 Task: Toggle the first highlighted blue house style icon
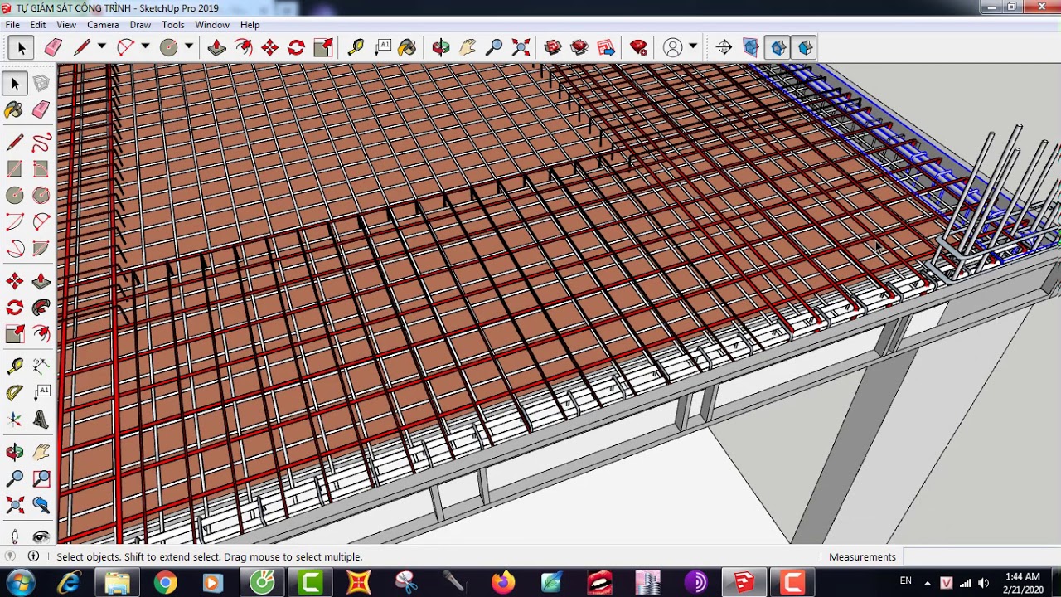coord(778,47)
